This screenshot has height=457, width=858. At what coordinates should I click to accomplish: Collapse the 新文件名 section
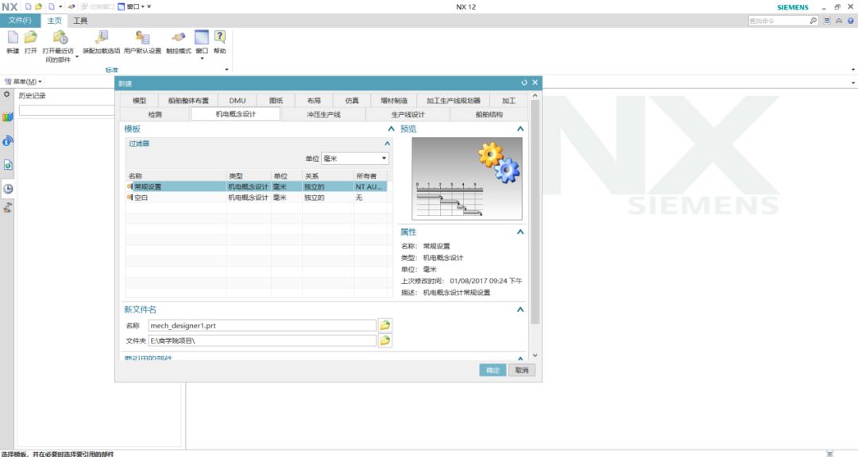pos(520,309)
